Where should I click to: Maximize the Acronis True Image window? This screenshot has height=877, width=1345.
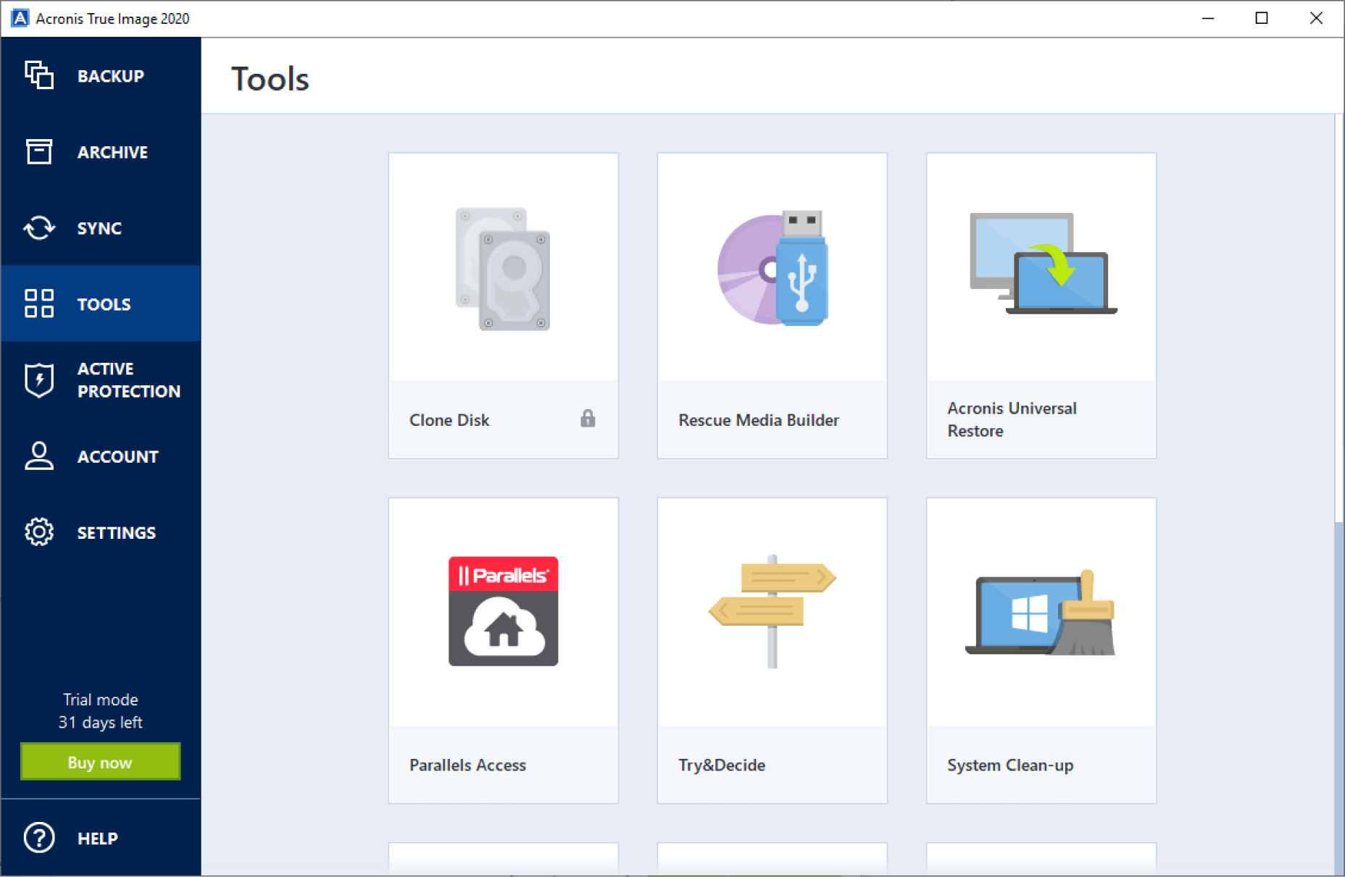tap(1262, 18)
